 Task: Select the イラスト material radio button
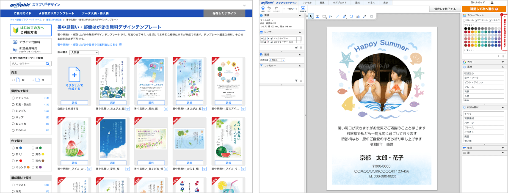coord(13,185)
